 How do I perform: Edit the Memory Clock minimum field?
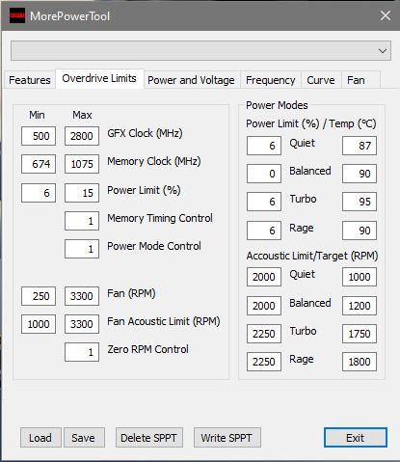[39, 164]
